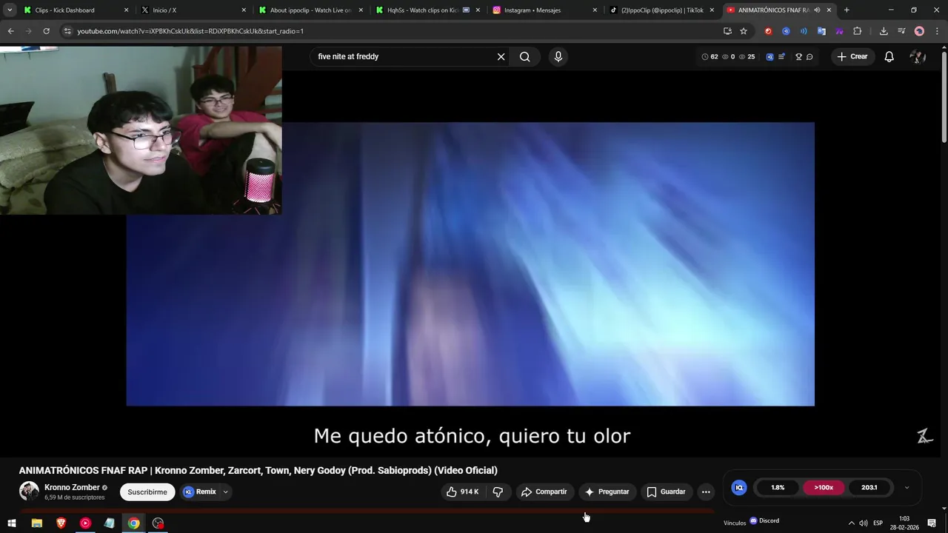Clear the YouTube search box text
The image size is (948, 533).
(501, 57)
